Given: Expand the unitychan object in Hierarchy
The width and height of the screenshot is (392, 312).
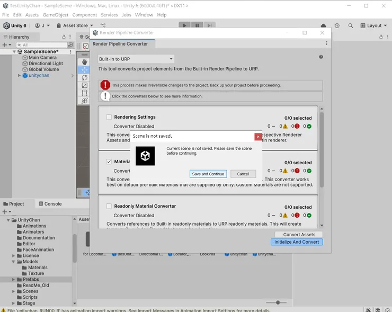Looking at the screenshot, I should point(19,75).
